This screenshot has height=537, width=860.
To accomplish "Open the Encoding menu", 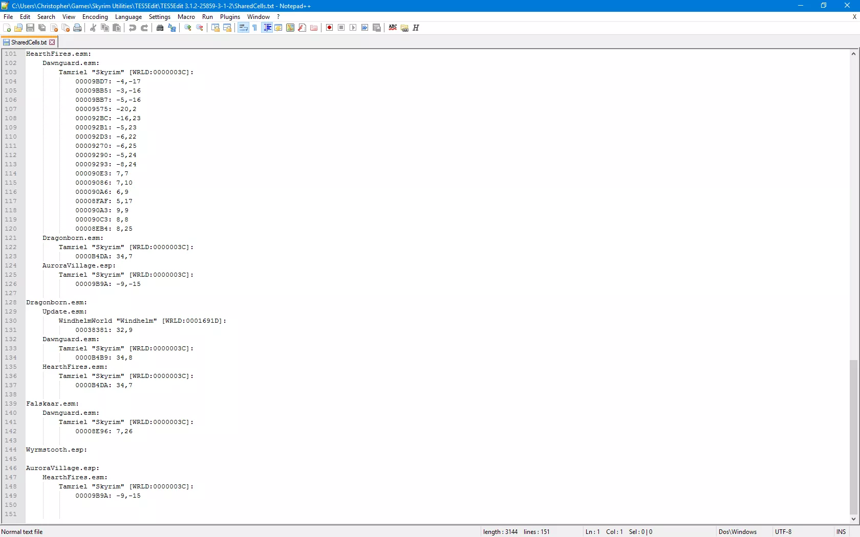I will tap(95, 17).
